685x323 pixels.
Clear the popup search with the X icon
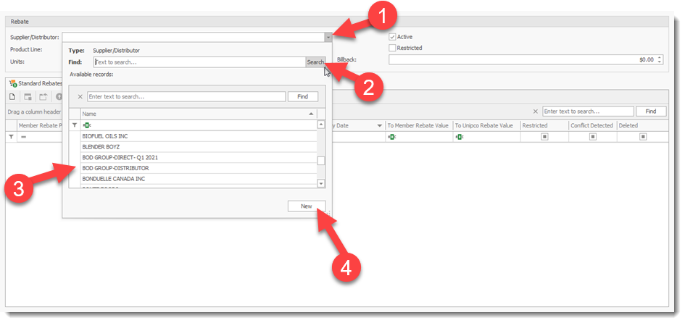[80, 96]
